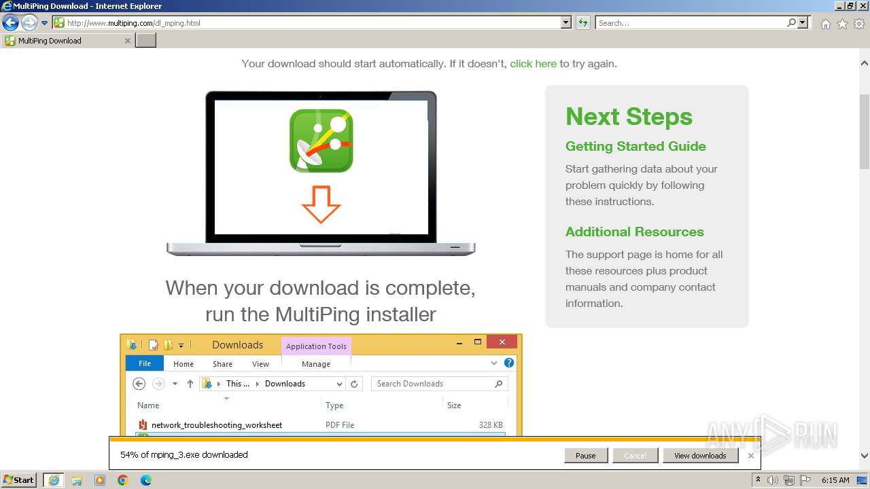Go back with the browser Back arrow

tap(10, 23)
